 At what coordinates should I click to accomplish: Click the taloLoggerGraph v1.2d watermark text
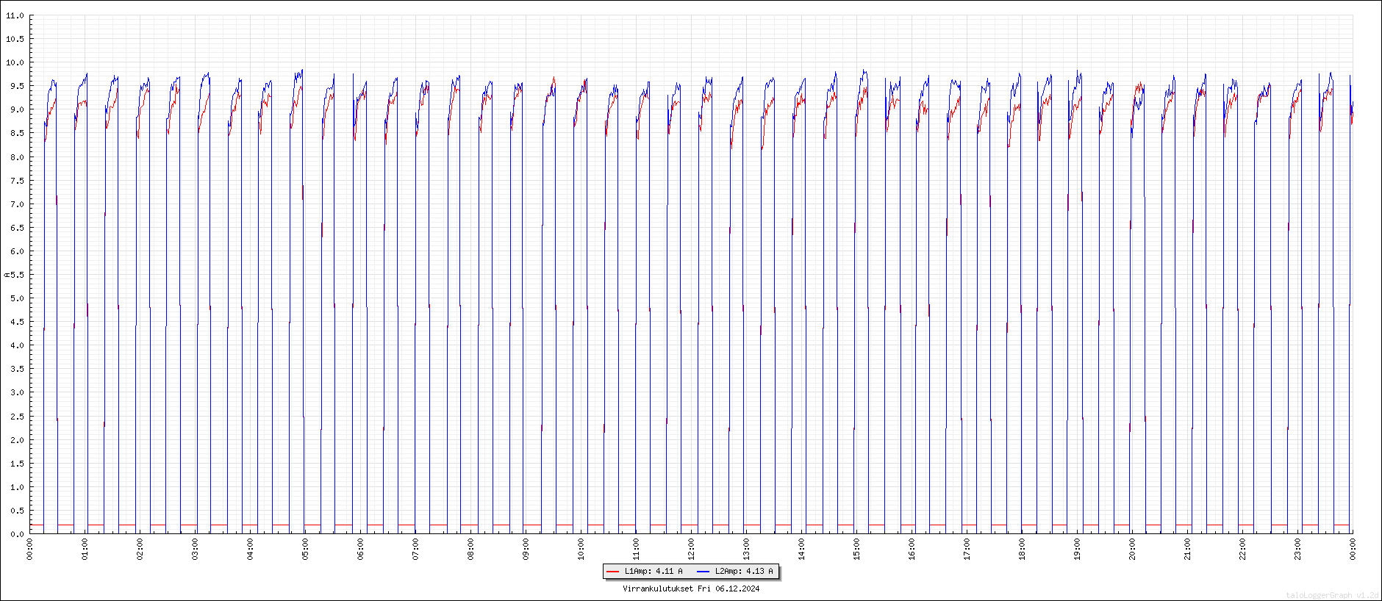(1332, 595)
